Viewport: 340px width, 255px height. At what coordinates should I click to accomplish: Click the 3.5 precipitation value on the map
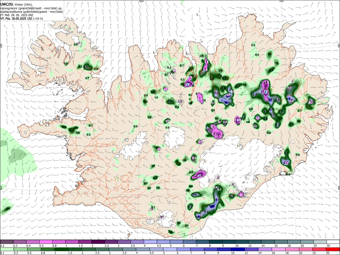coord(170,102)
